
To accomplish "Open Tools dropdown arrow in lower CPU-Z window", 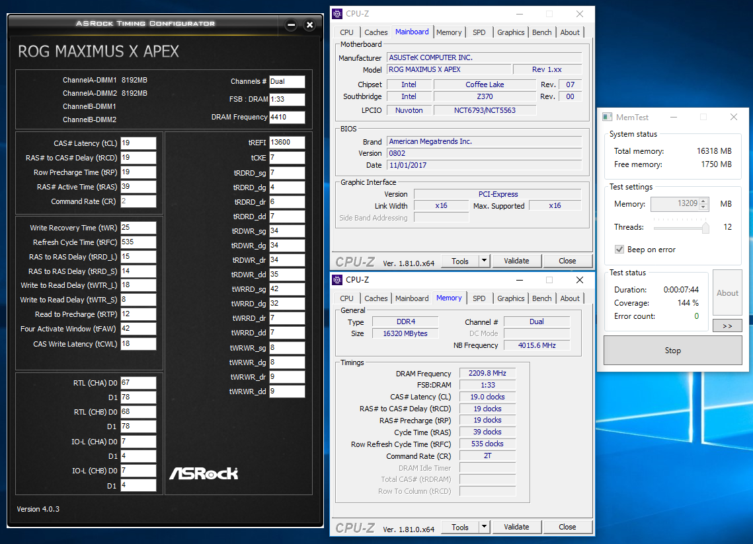I will (x=484, y=527).
